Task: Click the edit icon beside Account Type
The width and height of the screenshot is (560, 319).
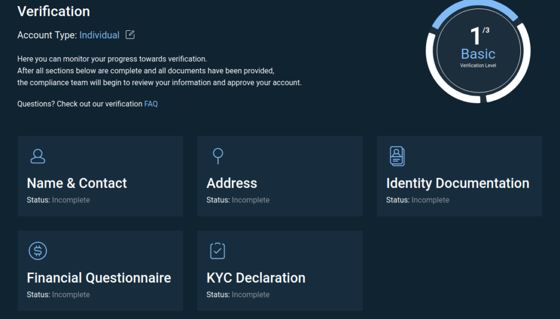Action: pyautogui.click(x=130, y=35)
